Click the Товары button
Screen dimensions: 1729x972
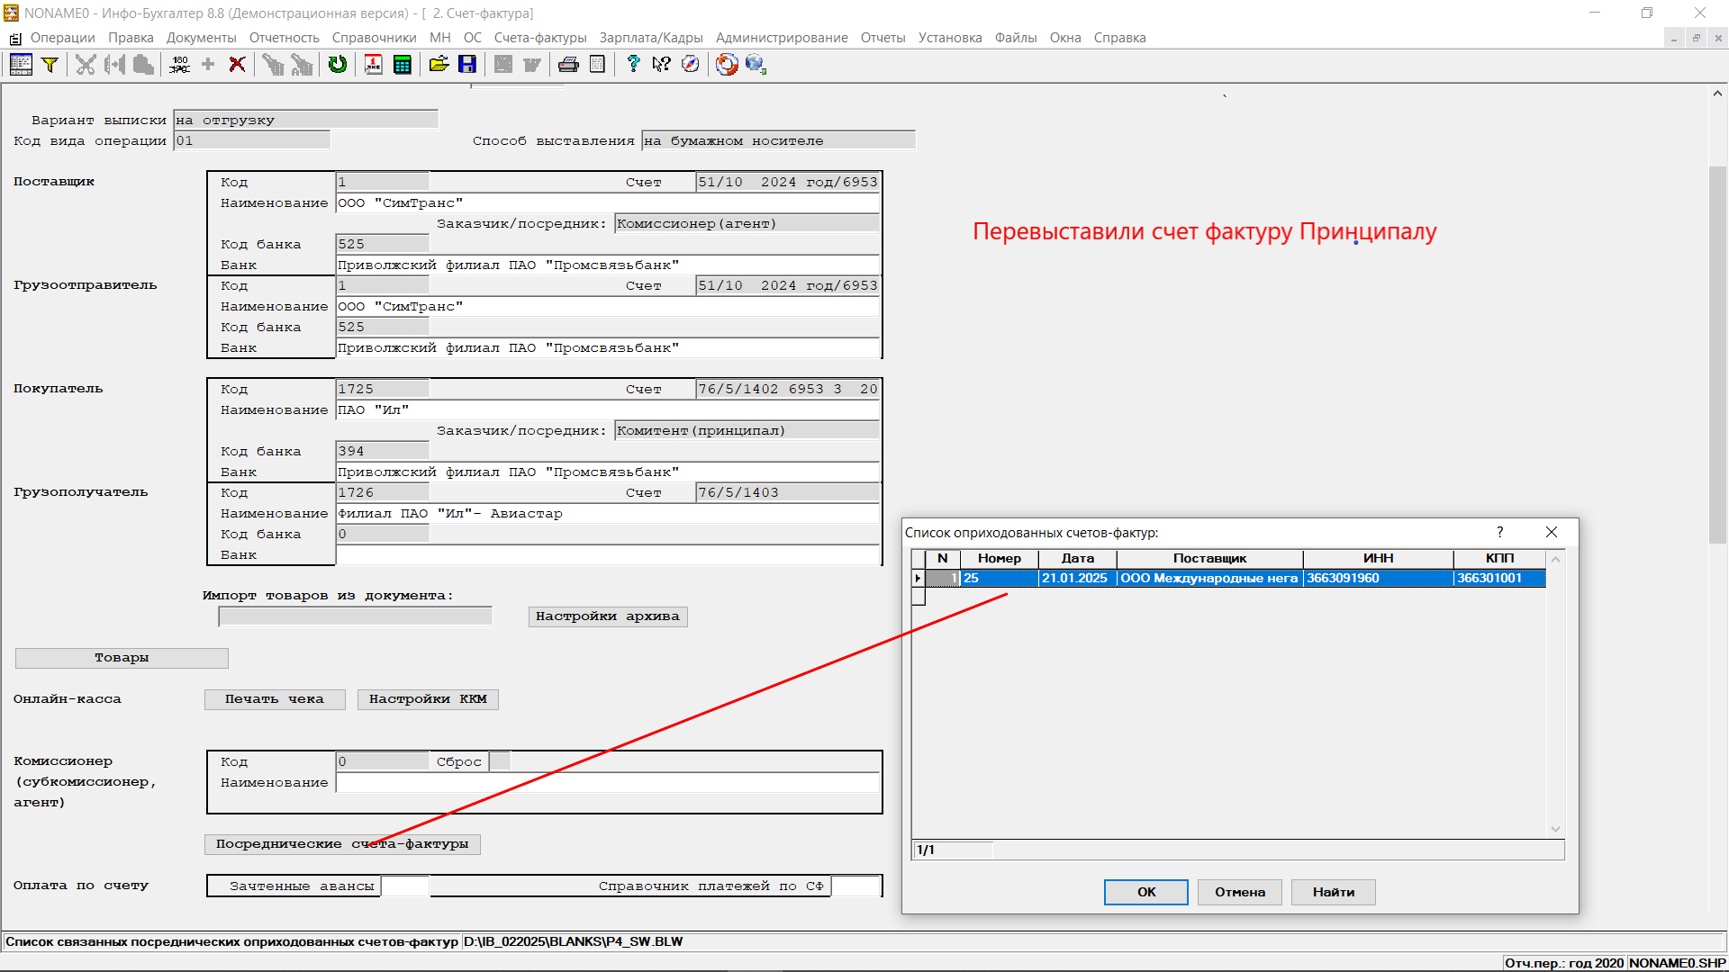coord(122,658)
